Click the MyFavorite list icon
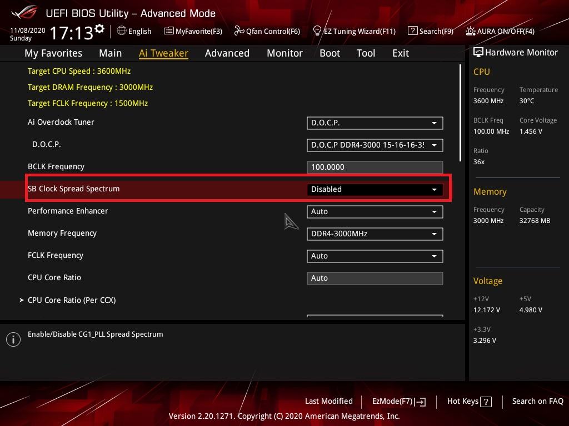Image resolution: width=569 pixels, height=426 pixels. coord(169,31)
